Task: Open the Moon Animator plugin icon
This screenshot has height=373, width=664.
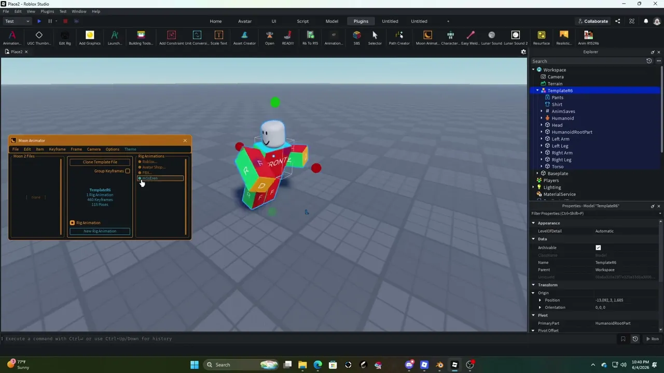Action: click(427, 37)
